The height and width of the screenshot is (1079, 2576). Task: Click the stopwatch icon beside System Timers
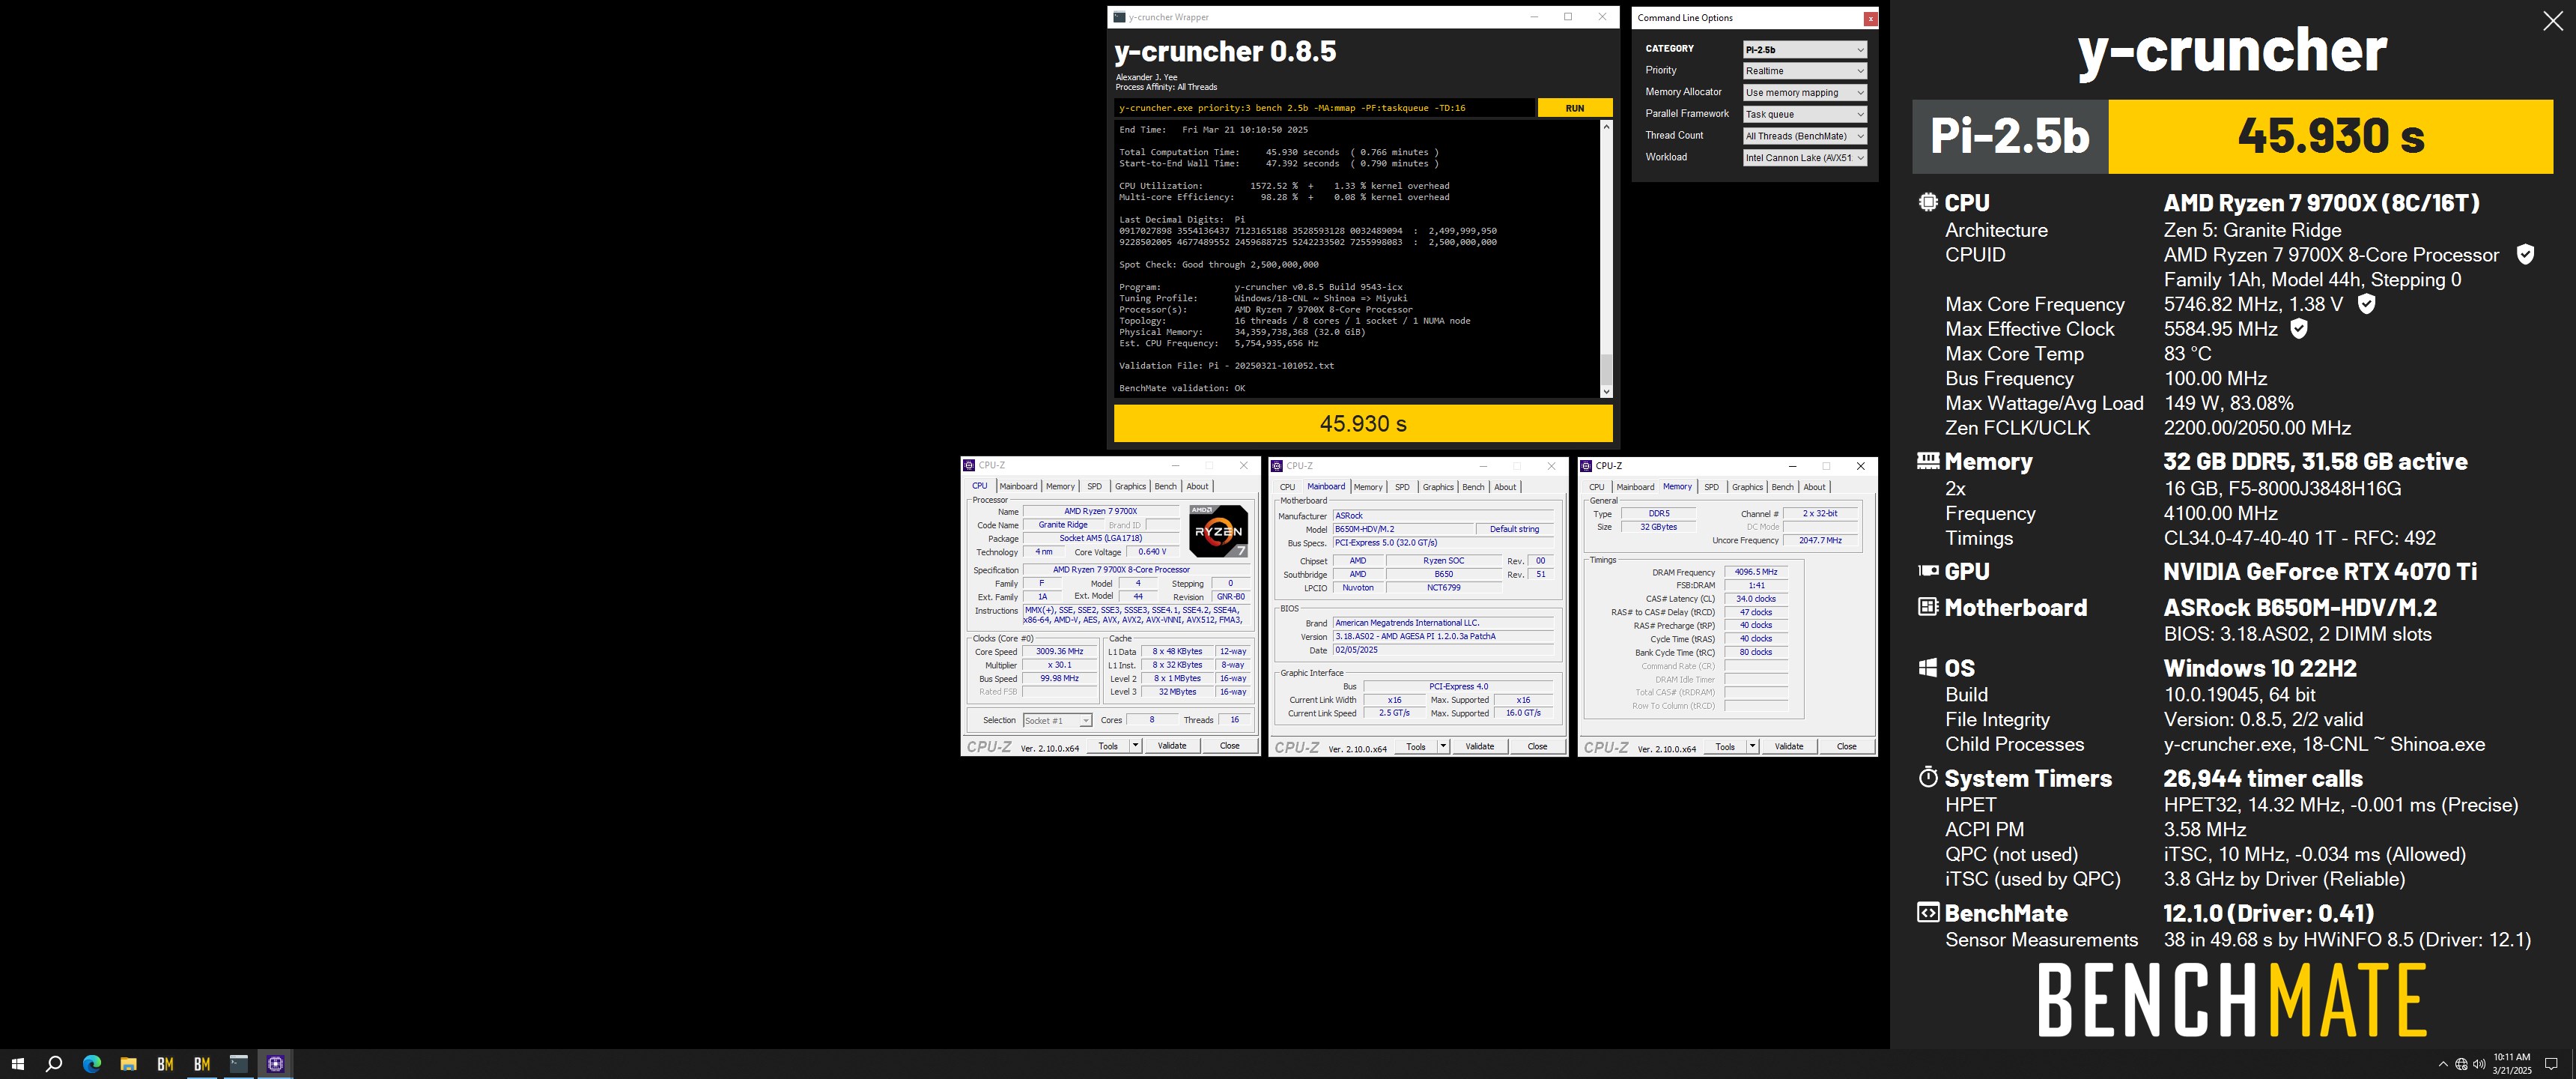tap(1928, 777)
